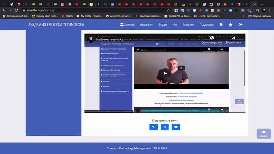
Task: Open the Академия menu item
Action: click(146, 24)
